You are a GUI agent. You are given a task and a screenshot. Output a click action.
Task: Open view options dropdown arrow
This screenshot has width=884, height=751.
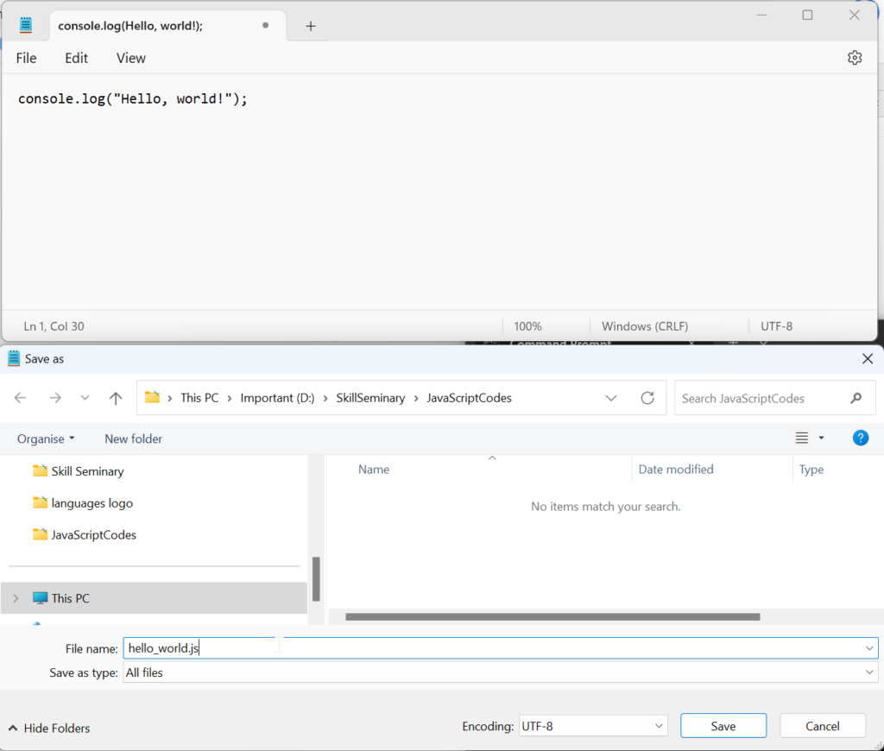pos(822,439)
